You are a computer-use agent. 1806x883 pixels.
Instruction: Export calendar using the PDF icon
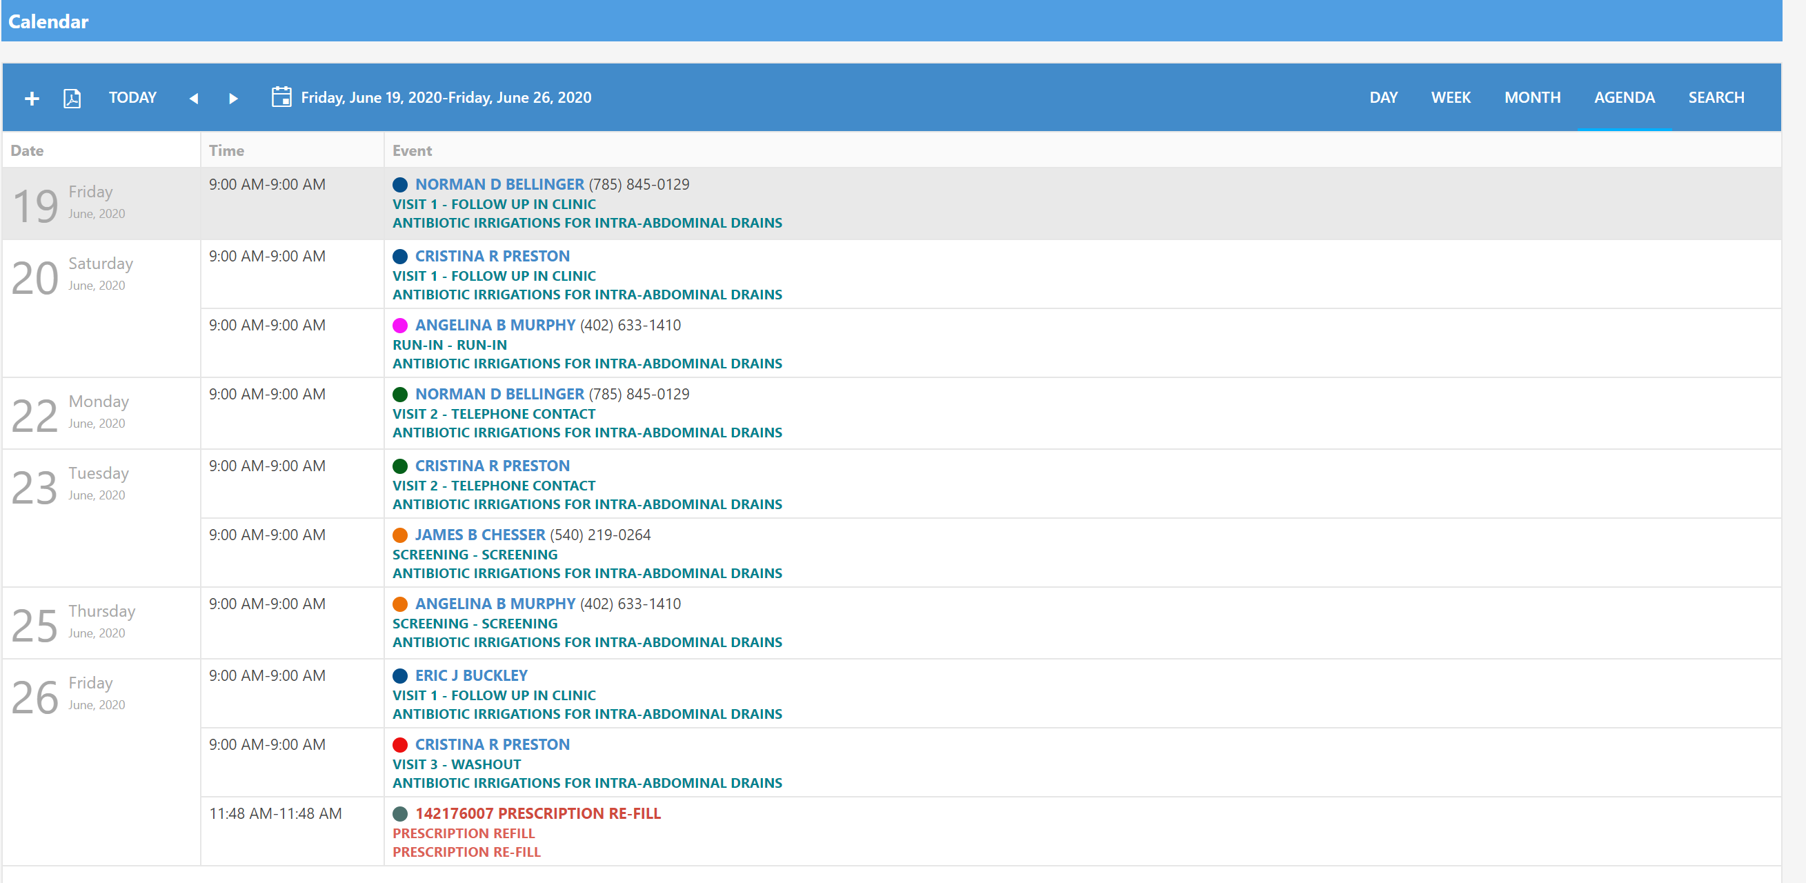coord(72,98)
